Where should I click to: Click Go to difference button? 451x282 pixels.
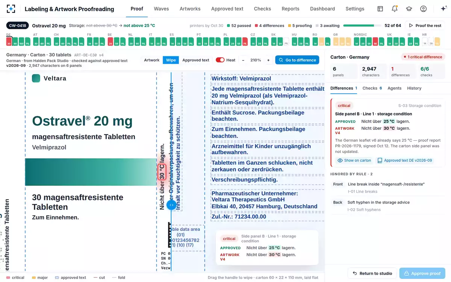click(297, 60)
